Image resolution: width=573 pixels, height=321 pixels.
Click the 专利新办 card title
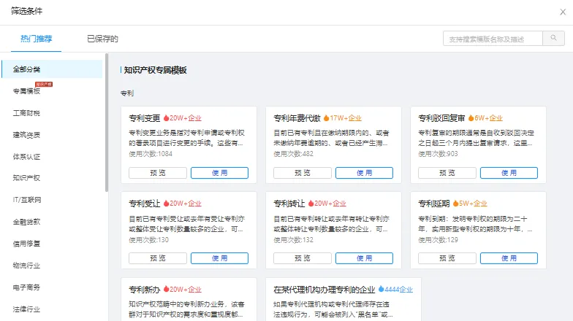(145, 290)
